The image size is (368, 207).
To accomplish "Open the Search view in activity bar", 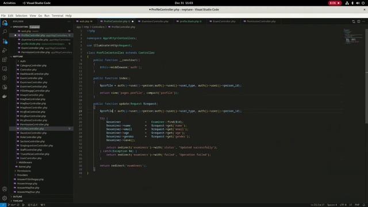I will tap(5, 32).
